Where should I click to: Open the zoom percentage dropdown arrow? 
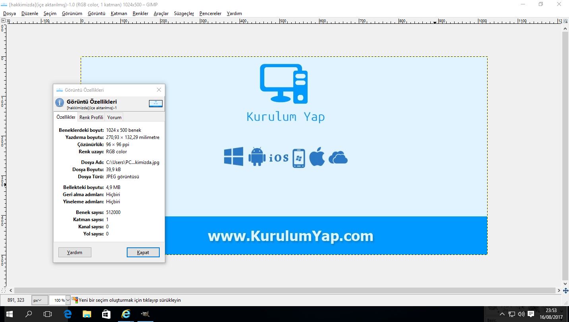[68, 300]
